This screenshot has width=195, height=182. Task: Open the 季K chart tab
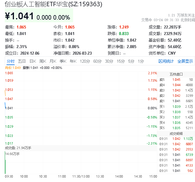click(63, 61)
